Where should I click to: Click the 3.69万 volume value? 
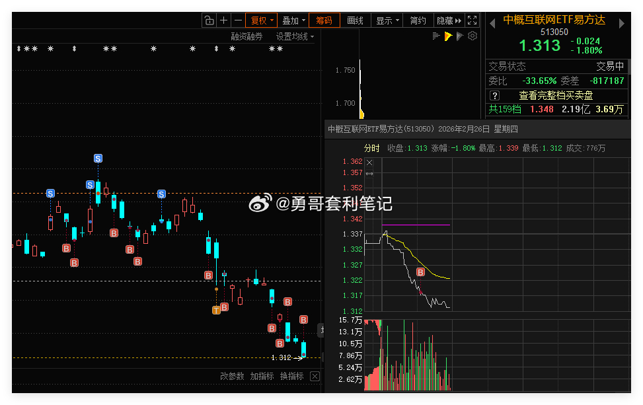[x=609, y=109]
